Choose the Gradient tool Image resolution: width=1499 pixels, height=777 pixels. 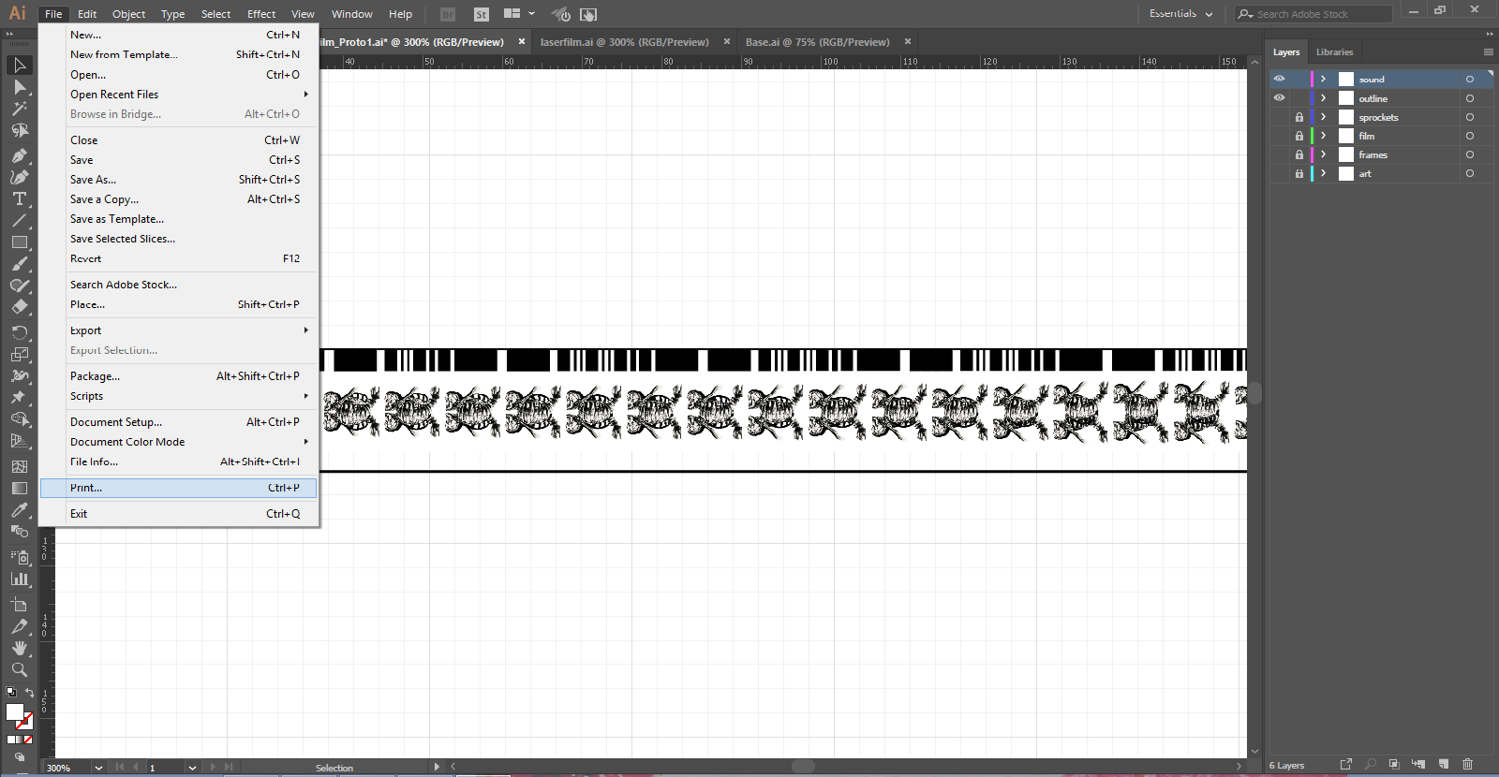pyautogui.click(x=19, y=488)
